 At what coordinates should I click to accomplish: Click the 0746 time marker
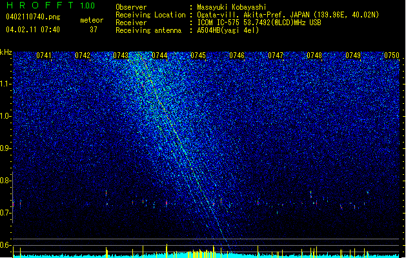click(x=237, y=55)
